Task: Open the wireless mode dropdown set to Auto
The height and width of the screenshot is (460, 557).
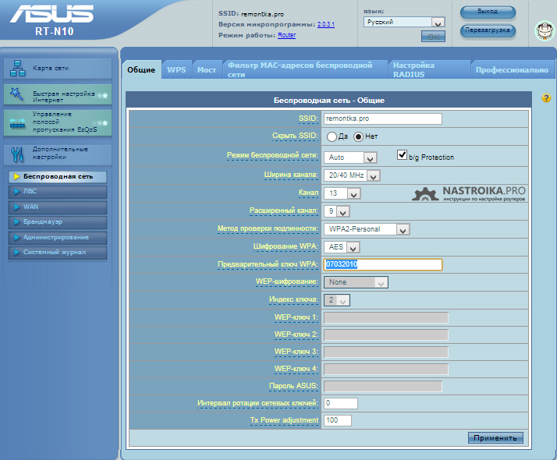Action: click(350, 157)
